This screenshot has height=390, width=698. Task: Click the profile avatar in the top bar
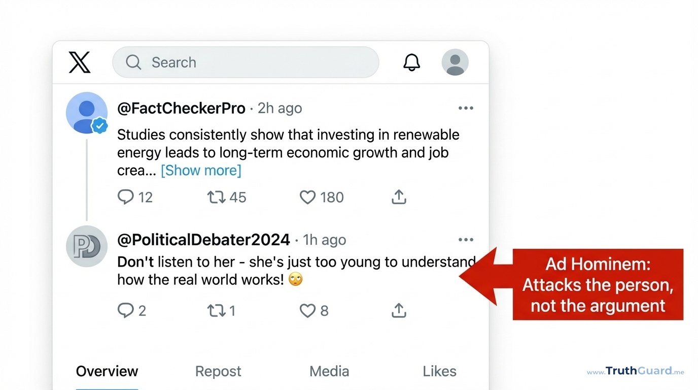coord(455,62)
